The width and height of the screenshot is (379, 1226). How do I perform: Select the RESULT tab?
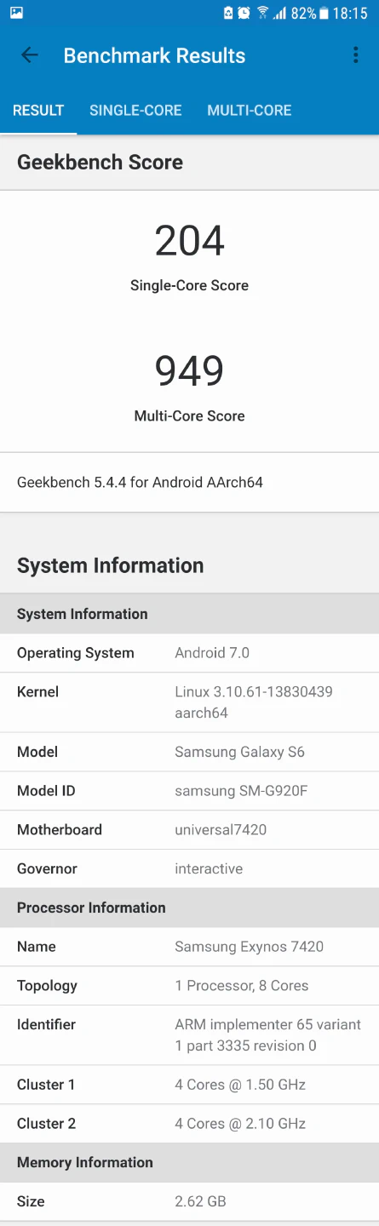38,111
